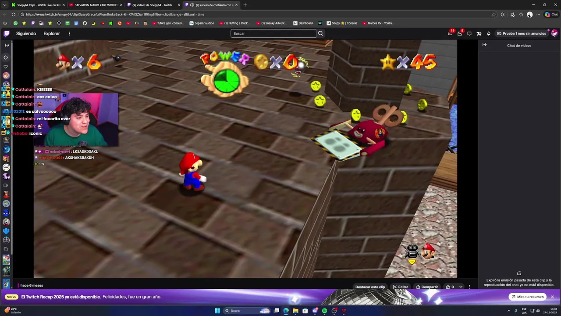The width and height of the screenshot is (561, 316).
Task: Bookmark this page with star icon
Action: point(494,14)
